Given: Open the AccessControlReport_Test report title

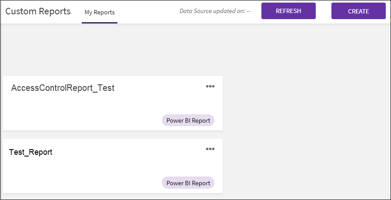Looking at the screenshot, I should pos(63,88).
